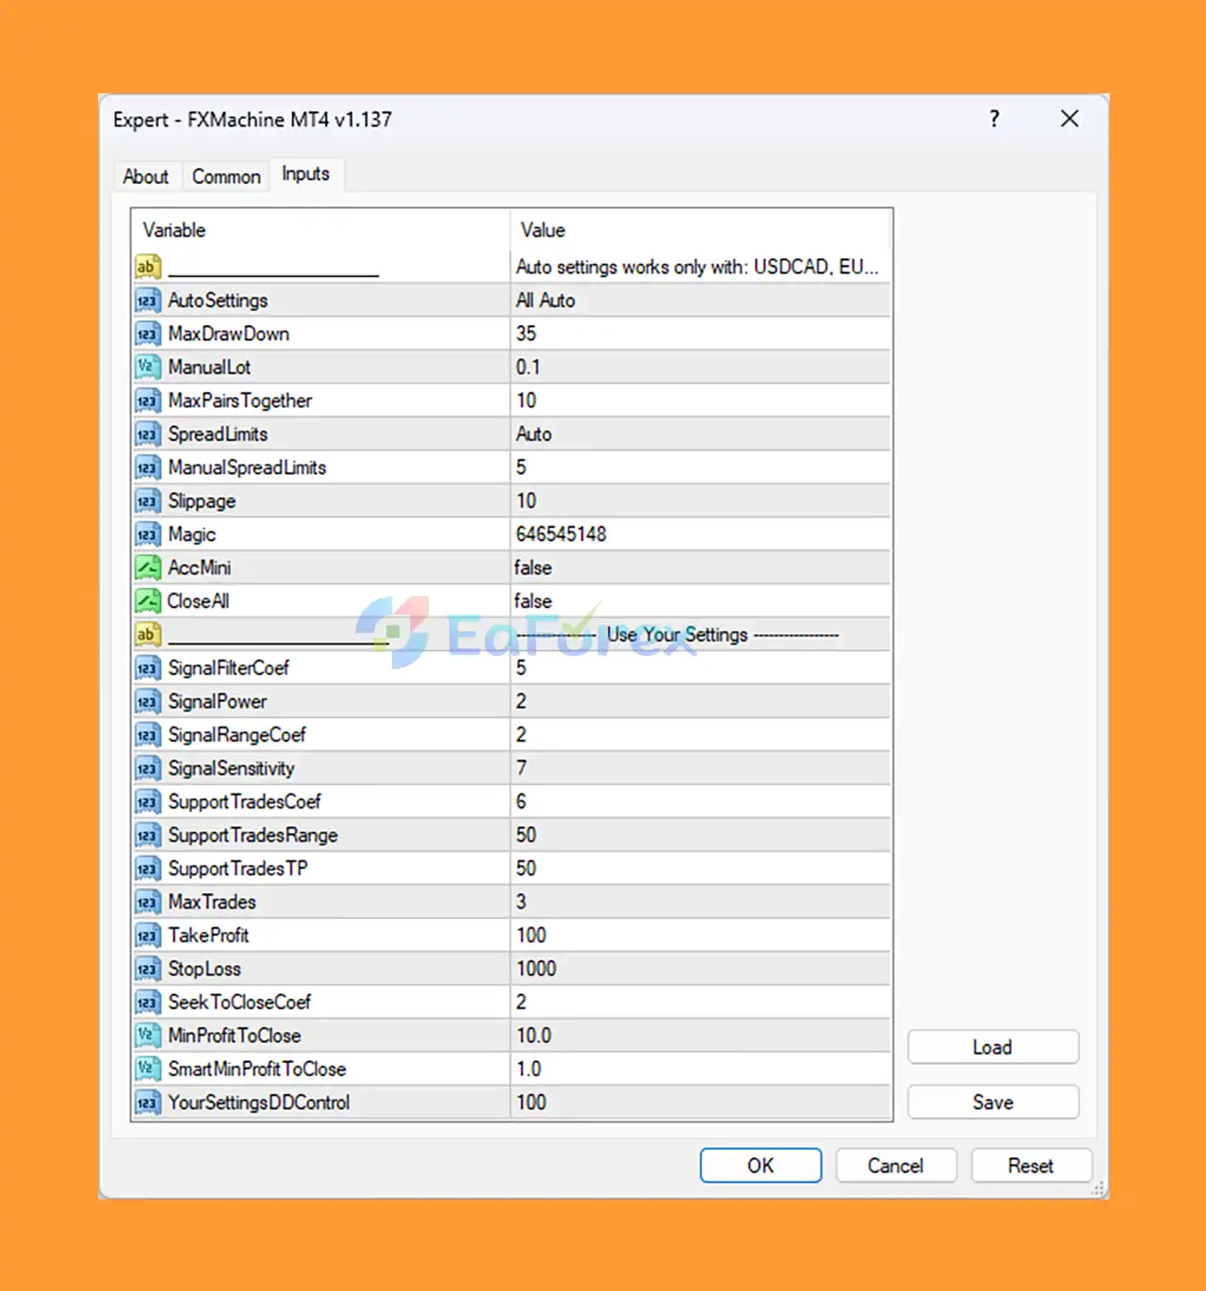This screenshot has width=1206, height=1291.
Task: Click the icon beside SupportTradesCoef
Action: coord(148,802)
